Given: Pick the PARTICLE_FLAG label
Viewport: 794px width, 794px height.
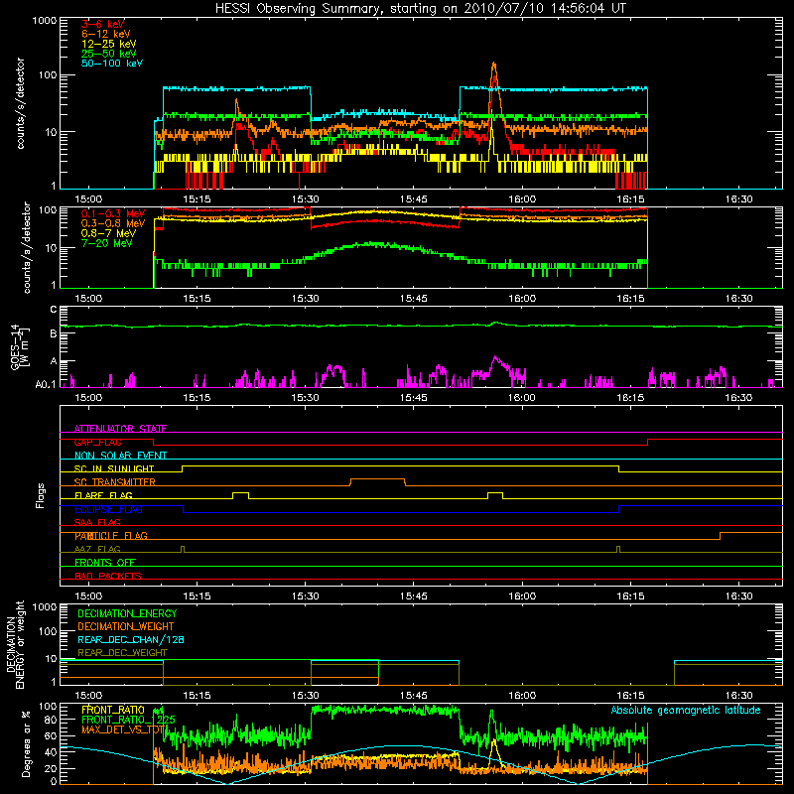Looking at the screenshot, I should pyautogui.click(x=111, y=536).
